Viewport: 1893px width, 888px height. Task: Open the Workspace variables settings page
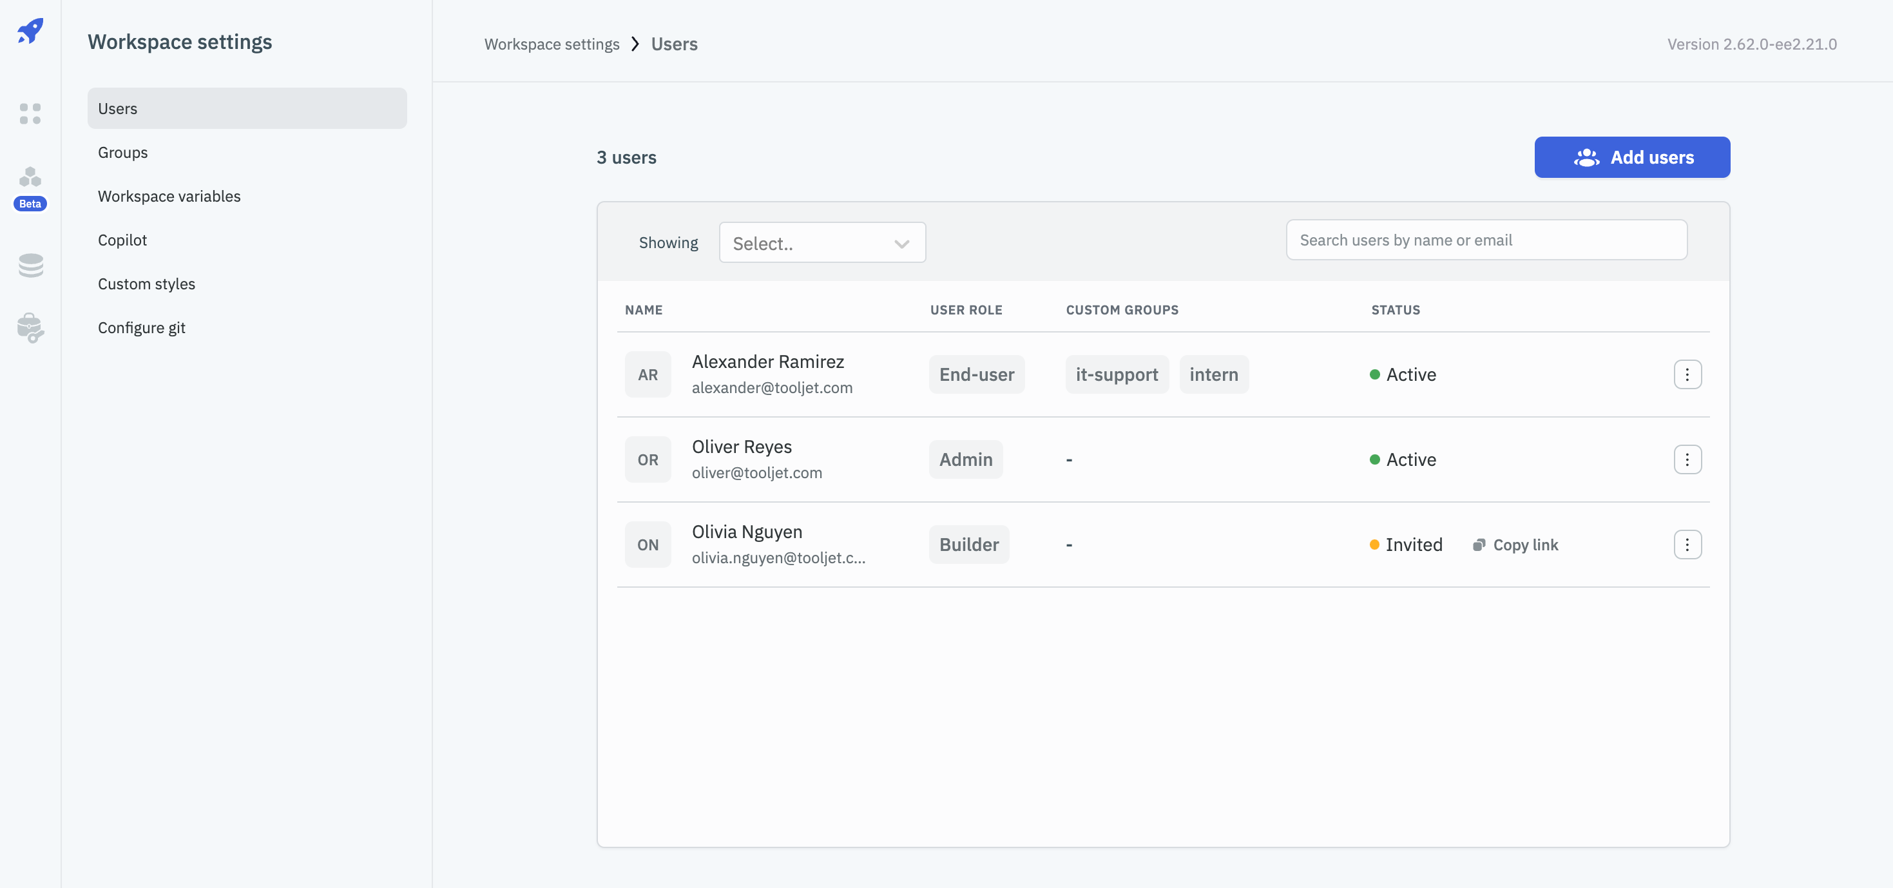point(169,195)
